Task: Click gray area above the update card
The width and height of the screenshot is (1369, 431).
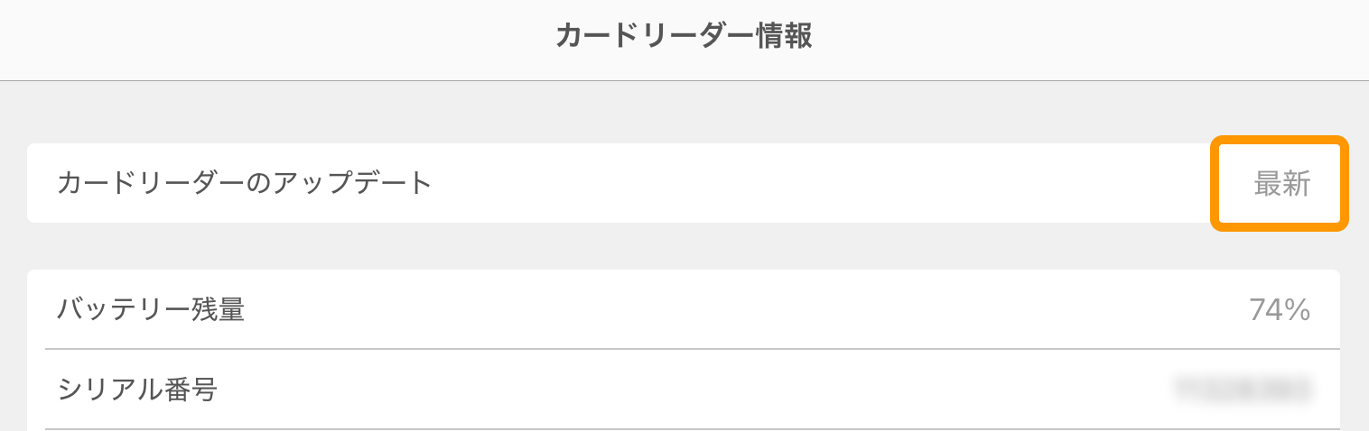Action: pyautogui.click(x=632, y=113)
